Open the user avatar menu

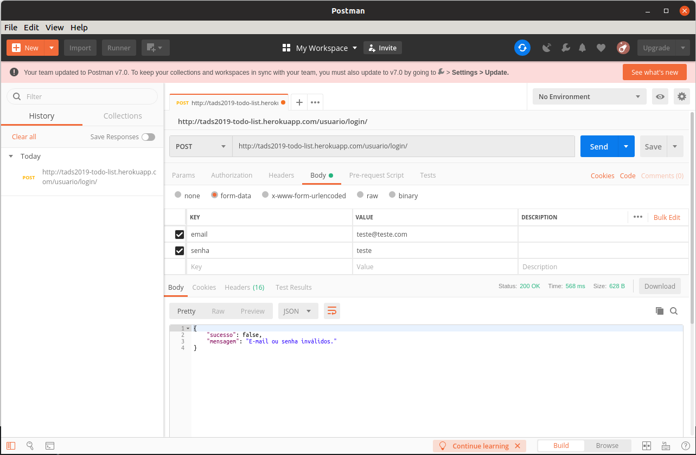coord(623,48)
